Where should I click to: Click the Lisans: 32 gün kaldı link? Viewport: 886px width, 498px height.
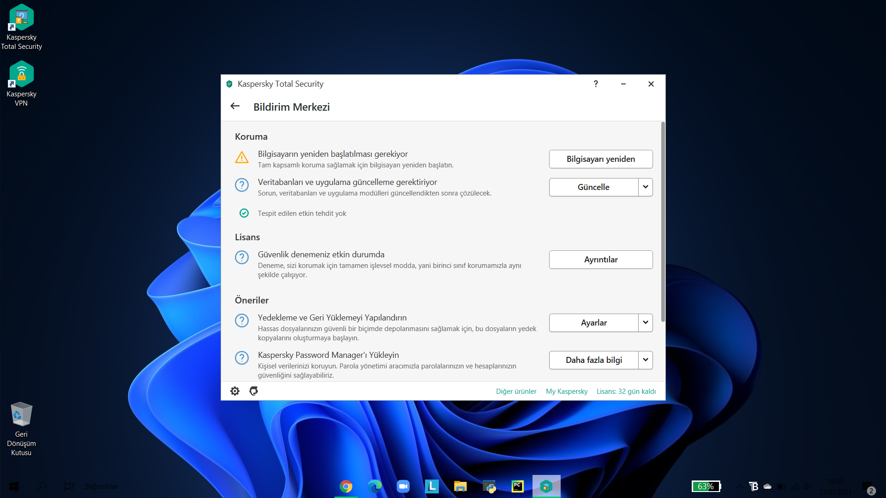(x=626, y=391)
